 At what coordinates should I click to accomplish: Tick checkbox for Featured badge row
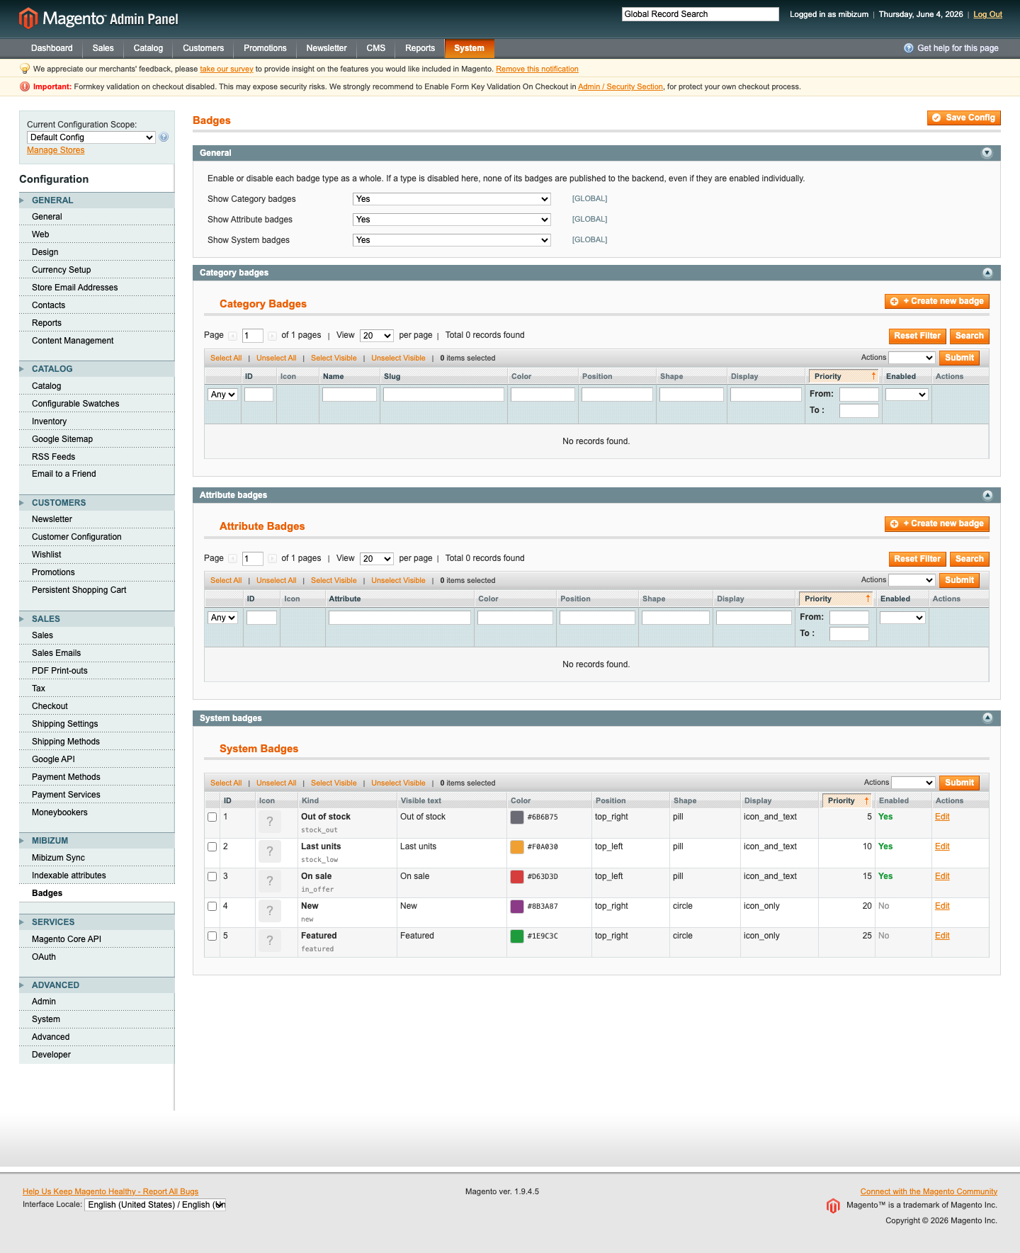click(x=212, y=936)
